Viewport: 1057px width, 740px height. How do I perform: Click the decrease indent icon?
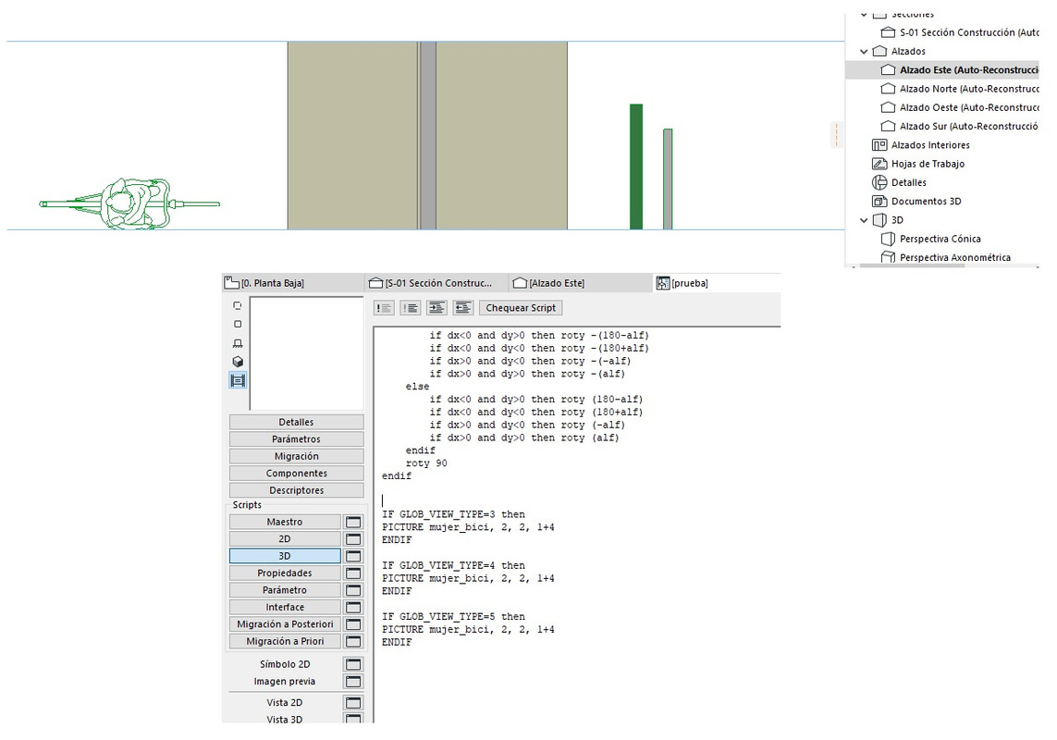pos(463,308)
